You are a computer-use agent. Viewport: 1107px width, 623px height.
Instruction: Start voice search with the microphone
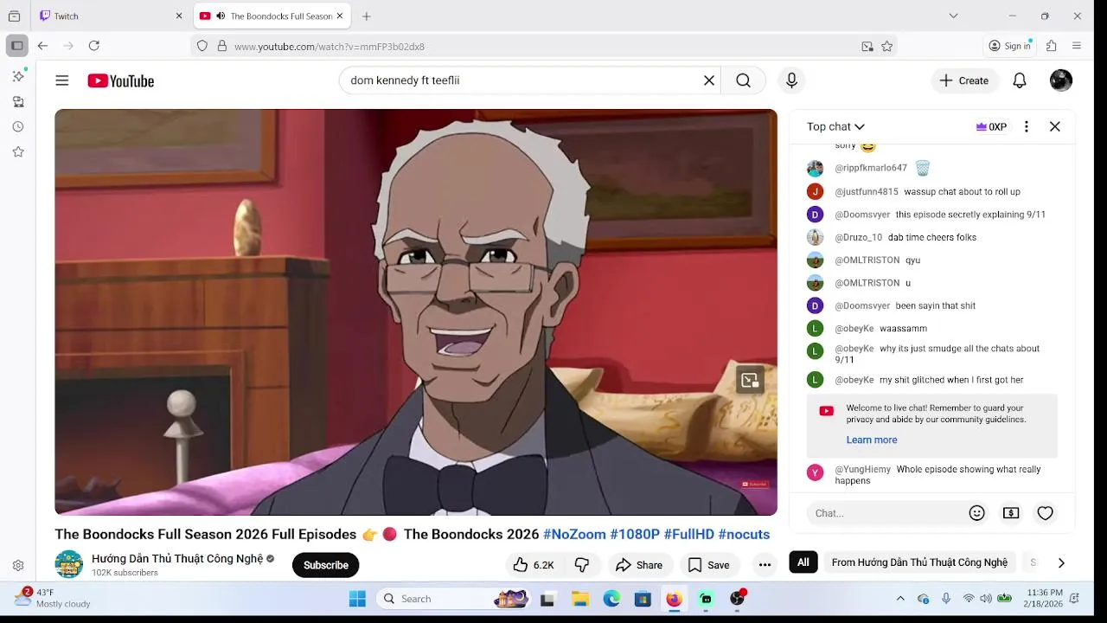coord(791,80)
